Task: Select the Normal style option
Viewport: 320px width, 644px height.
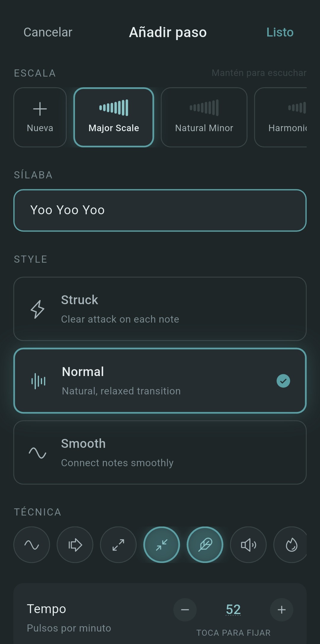Action: coord(160,381)
